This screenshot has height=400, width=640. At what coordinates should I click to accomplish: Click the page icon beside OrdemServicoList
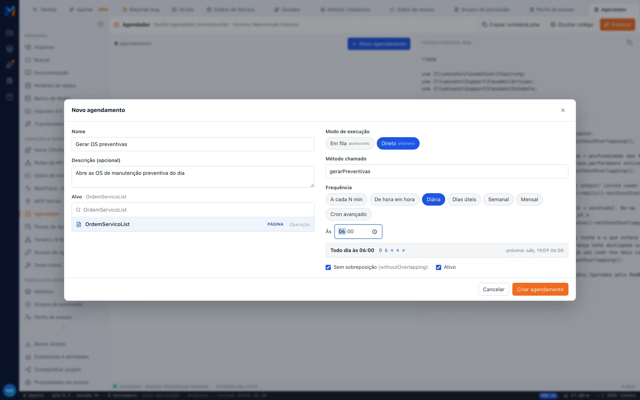(79, 224)
